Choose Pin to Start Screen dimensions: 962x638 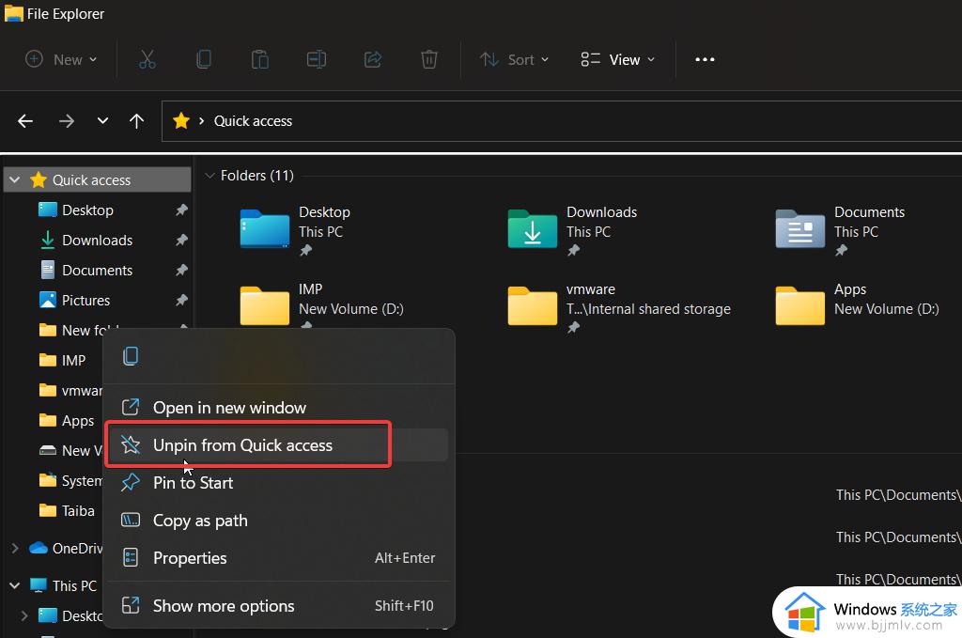[x=279, y=483]
